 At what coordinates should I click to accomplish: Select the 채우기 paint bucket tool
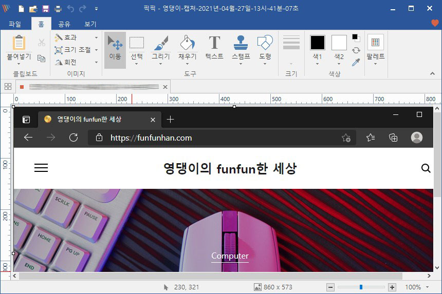click(x=187, y=46)
